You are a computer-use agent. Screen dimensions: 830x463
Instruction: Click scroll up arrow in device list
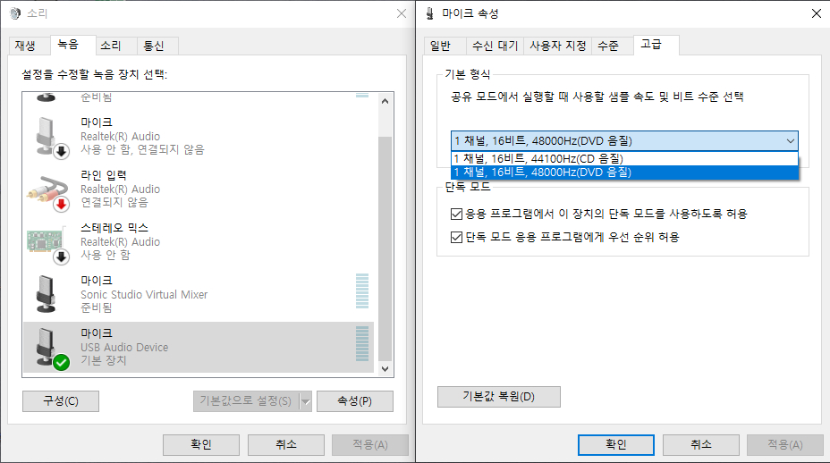(385, 100)
